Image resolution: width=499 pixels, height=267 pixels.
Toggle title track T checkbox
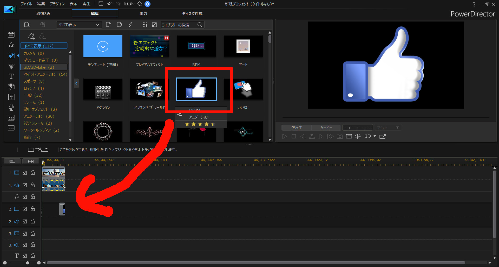coord(25,256)
